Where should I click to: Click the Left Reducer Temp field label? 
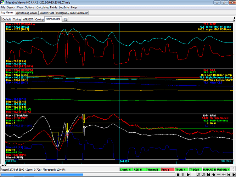(220, 75)
